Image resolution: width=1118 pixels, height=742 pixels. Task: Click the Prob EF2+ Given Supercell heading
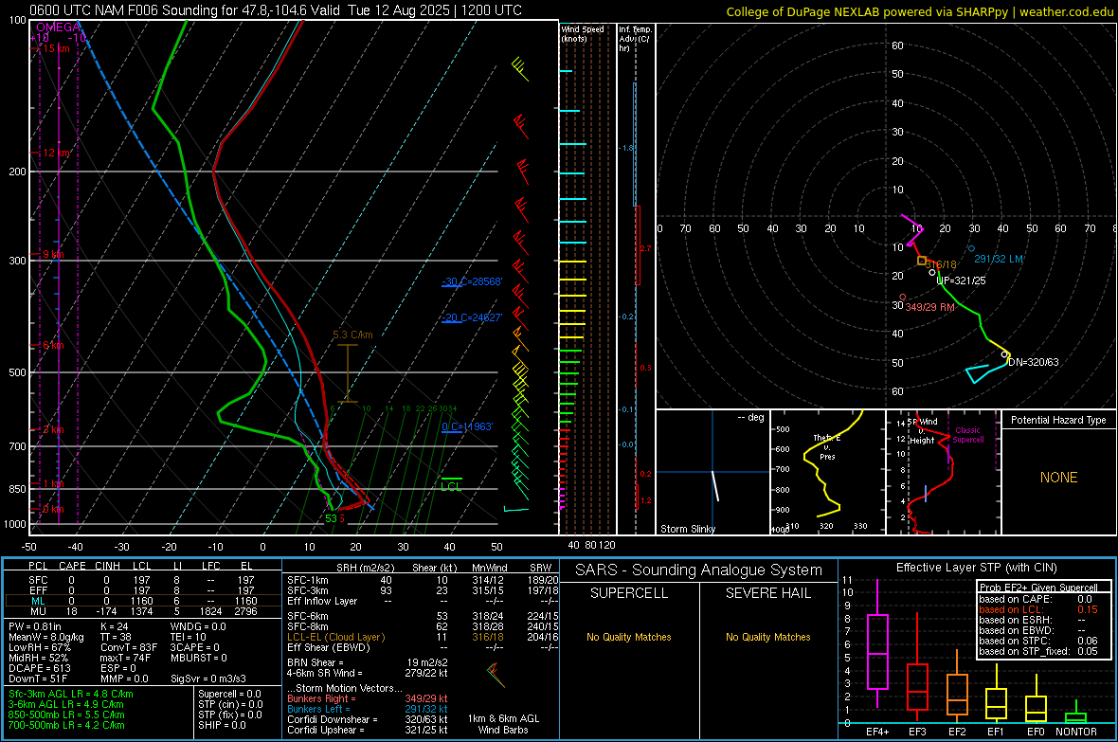[x=1038, y=588]
